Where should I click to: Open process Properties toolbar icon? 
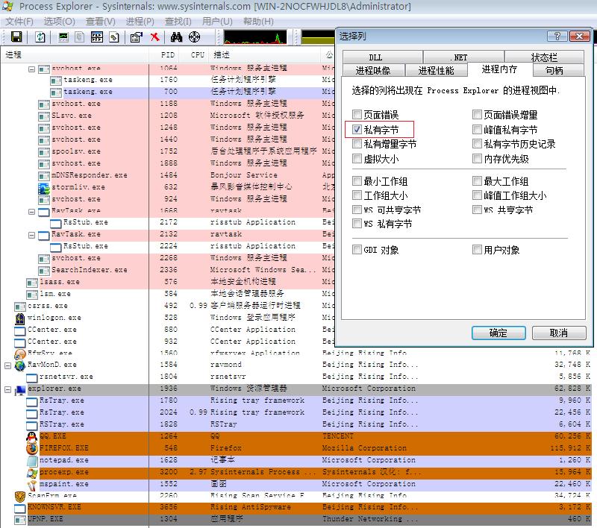[x=136, y=37]
